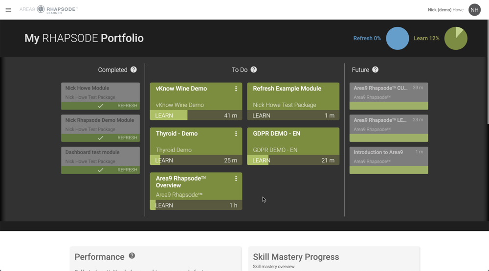Click the Area9 Rhapsode logo
The width and height of the screenshot is (489, 271).
pyautogui.click(x=48, y=10)
